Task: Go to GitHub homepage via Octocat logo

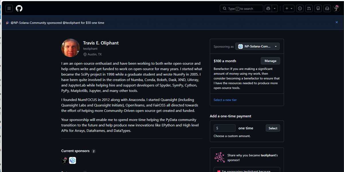Action: click(x=19, y=9)
